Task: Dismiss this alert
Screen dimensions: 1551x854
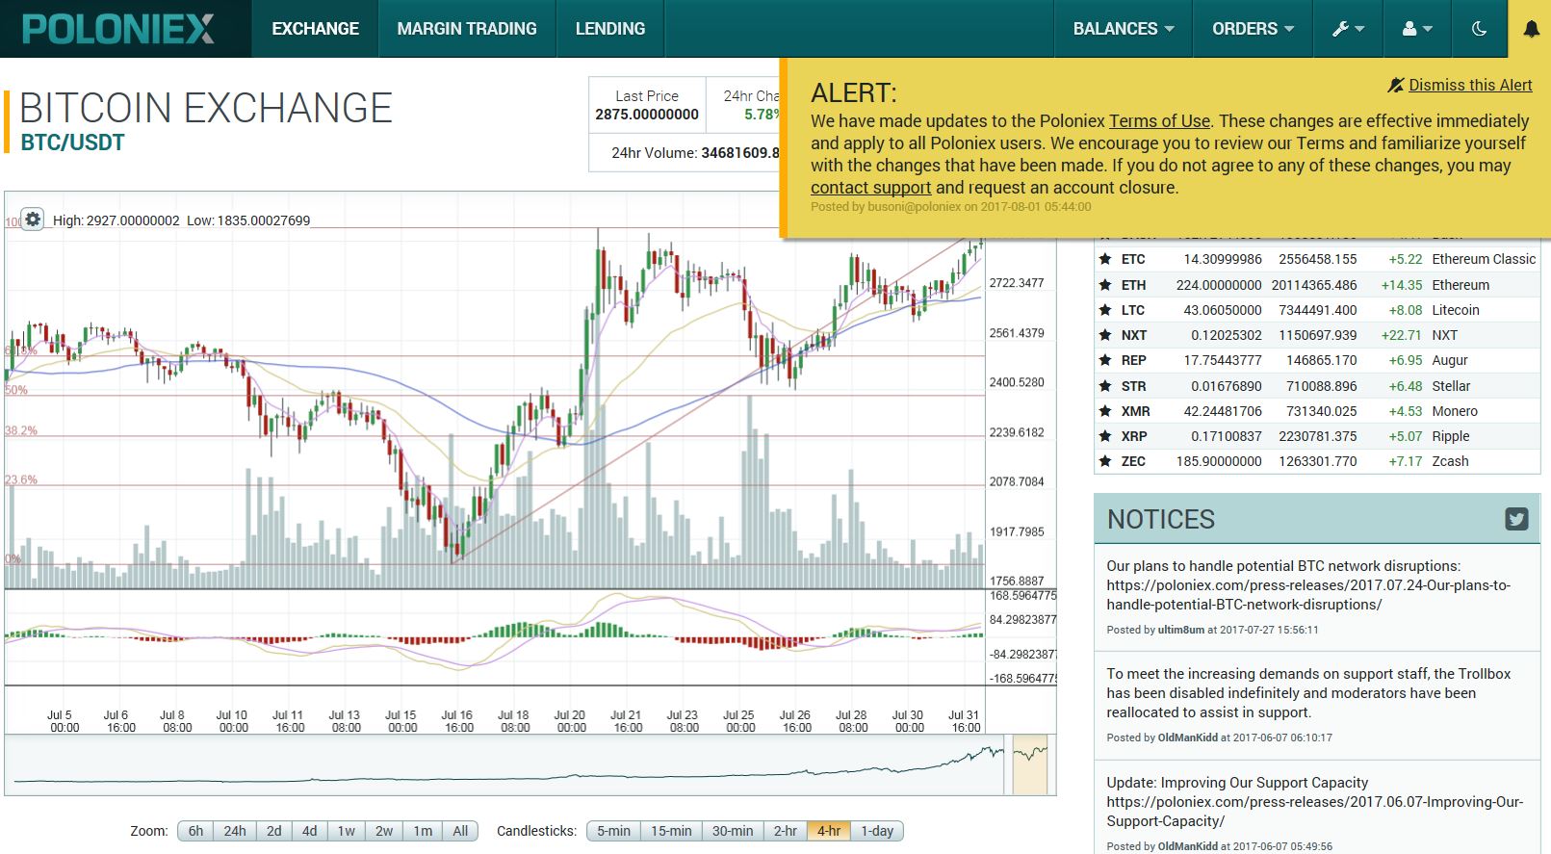Action: click(1460, 85)
